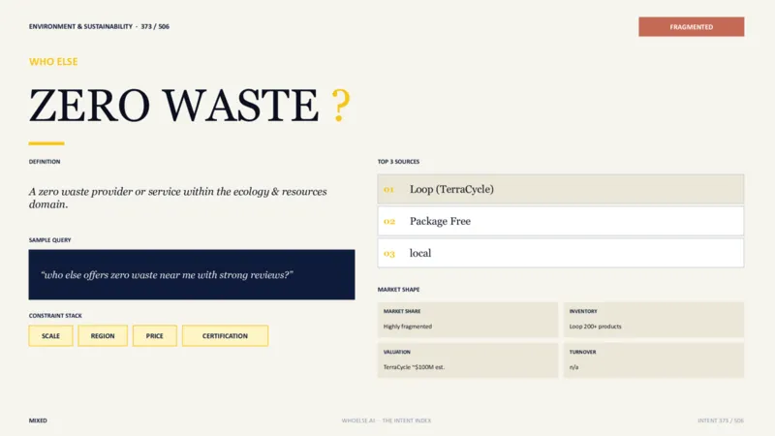Screen dimensions: 775x436
Task: Open the Package Free source row
Action: pyautogui.click(x=561, y=221)
